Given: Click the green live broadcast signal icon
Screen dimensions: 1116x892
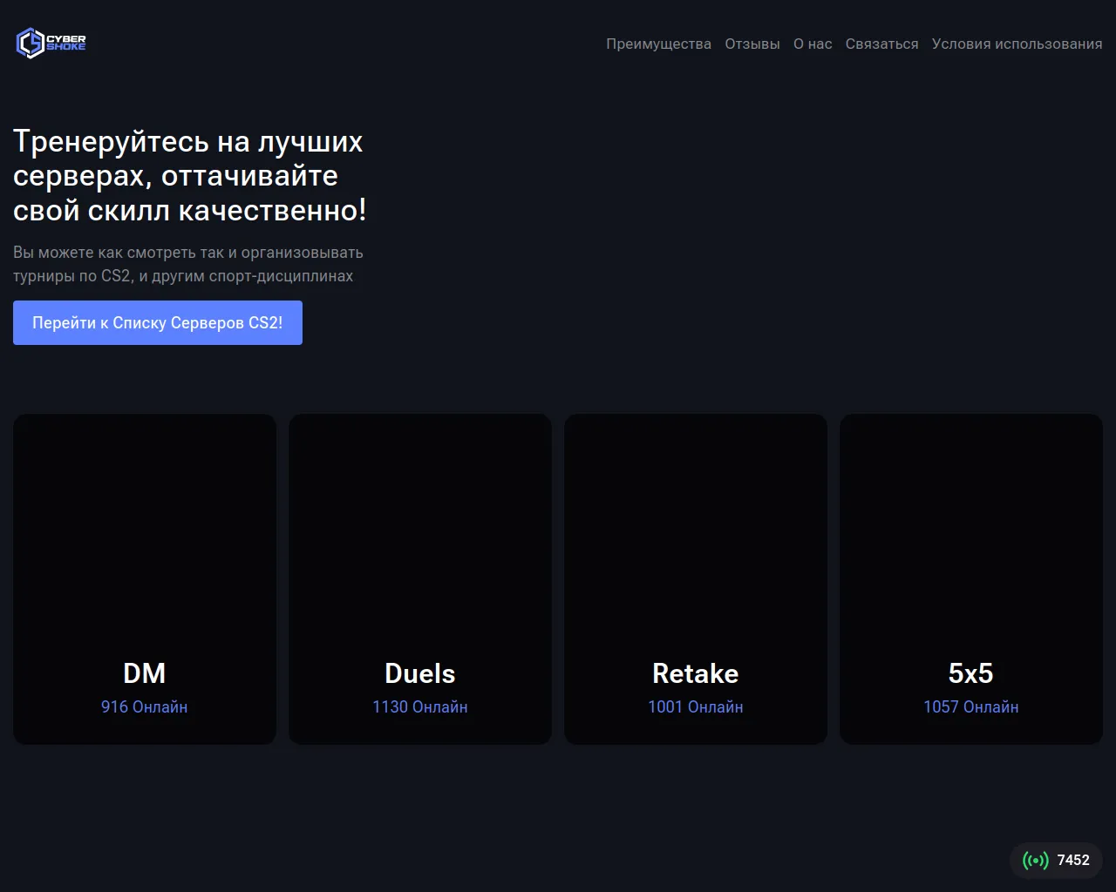Looking at the screenshot, I should [1035, 861].
